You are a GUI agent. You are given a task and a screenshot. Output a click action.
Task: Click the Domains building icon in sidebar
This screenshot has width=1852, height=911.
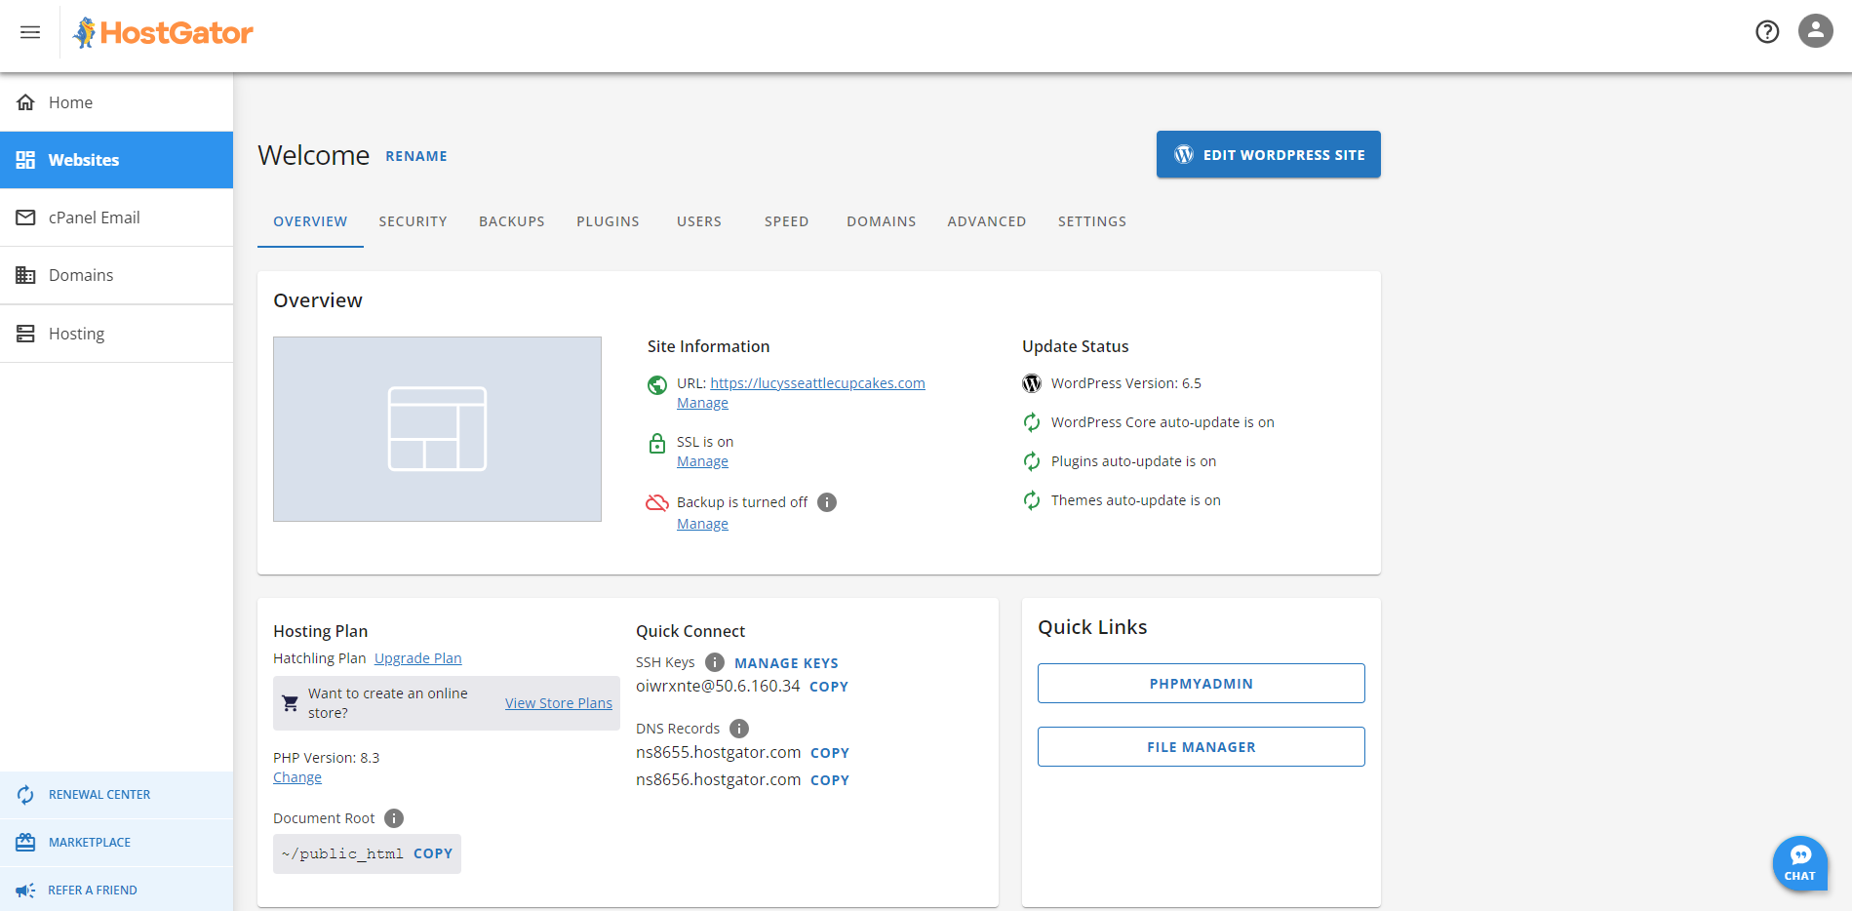(x=25, y=275)
